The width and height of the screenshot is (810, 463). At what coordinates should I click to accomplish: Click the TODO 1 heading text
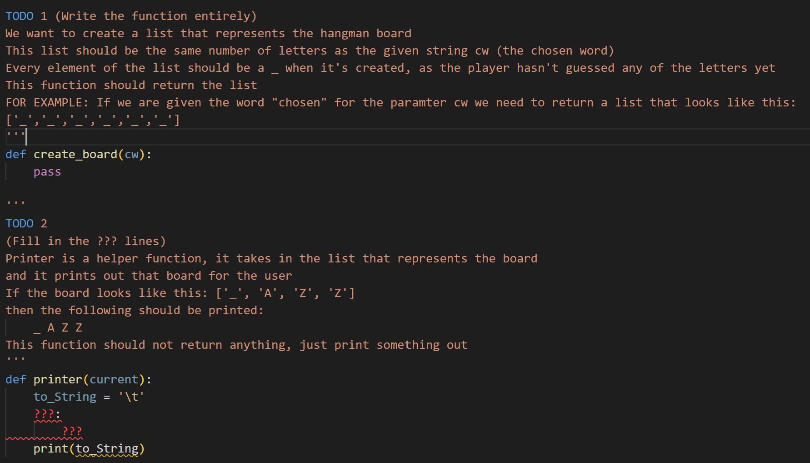click(x=26, y=16)
